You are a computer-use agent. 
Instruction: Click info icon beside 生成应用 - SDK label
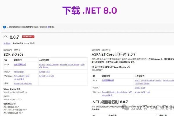(19, 50)
